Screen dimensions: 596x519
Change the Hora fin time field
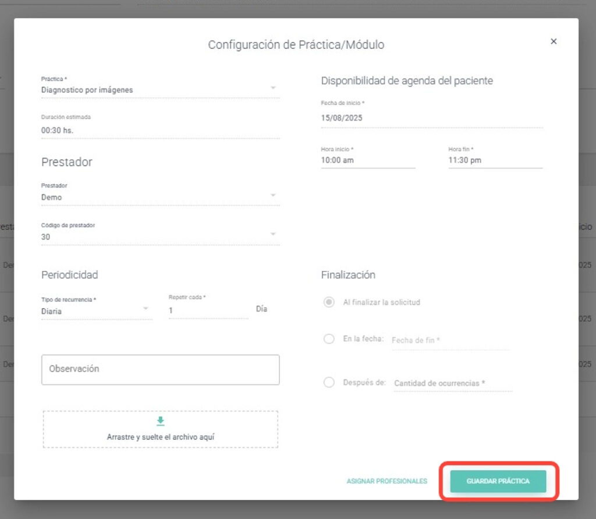(x=495, y=160)
